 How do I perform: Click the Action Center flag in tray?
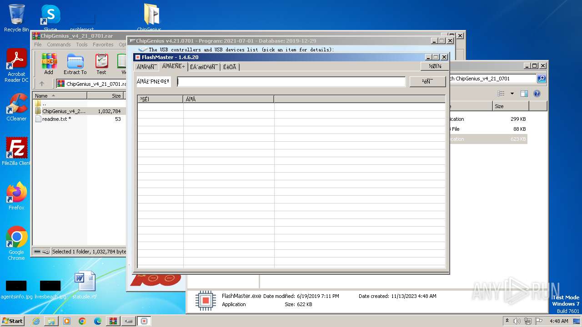pos(539,321)
